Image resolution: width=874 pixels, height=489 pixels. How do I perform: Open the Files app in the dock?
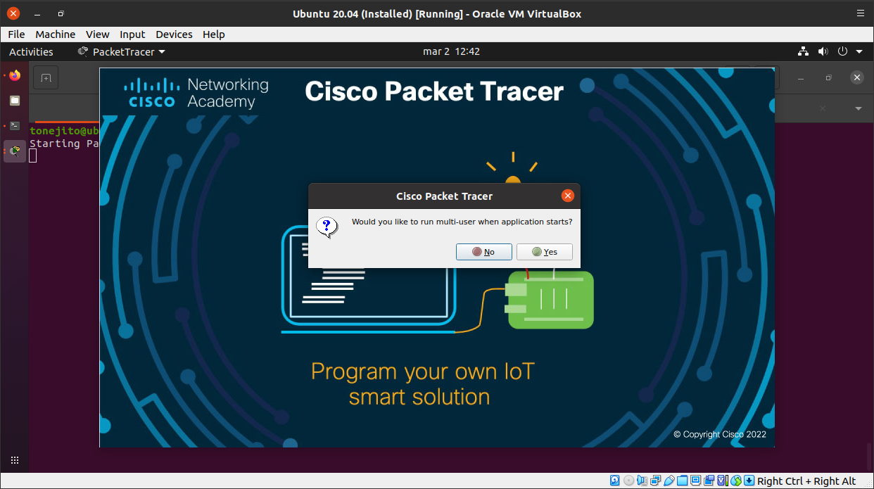15,101
